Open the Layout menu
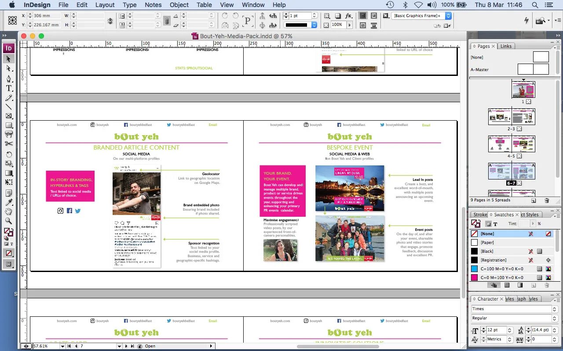 click(105, 5)
